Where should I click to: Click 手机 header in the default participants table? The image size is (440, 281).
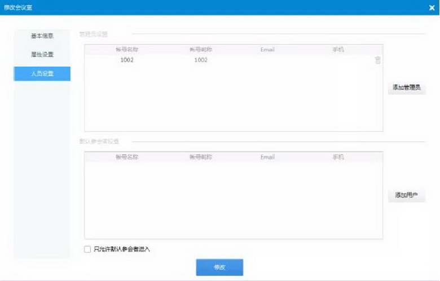(338, 157)
